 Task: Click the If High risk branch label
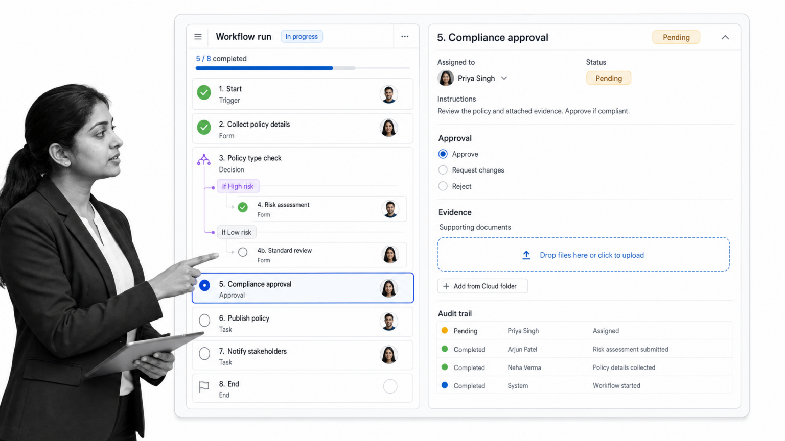coord(238,186)
